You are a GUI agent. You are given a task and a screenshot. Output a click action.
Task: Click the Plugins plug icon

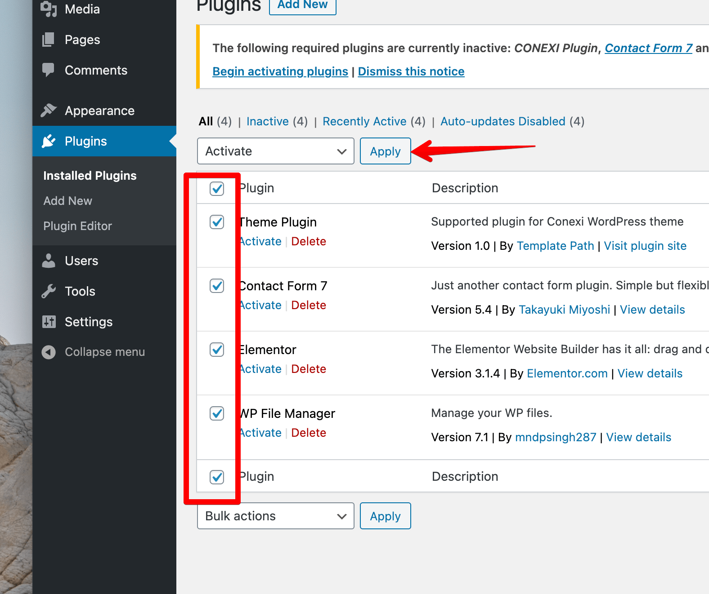49,141
